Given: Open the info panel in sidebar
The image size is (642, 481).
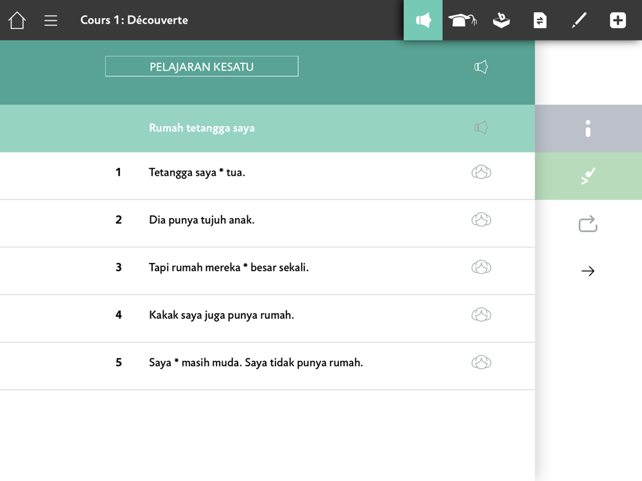Looking at the screenshot, I should pos(588,128).
